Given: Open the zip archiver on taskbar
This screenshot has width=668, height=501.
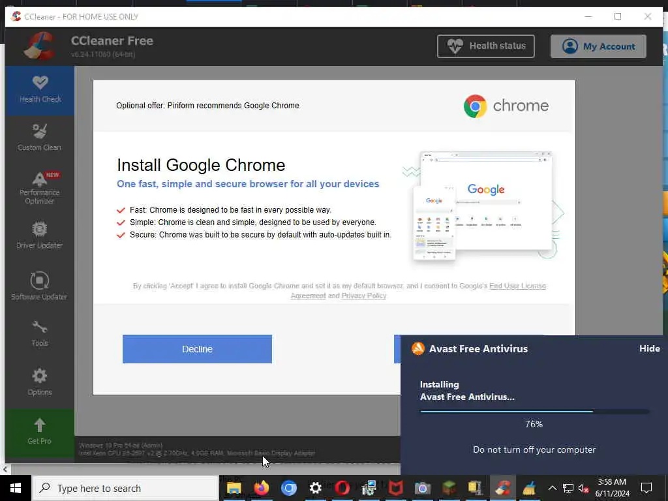Looking at the screenshot, I should [x=475, y=488].
